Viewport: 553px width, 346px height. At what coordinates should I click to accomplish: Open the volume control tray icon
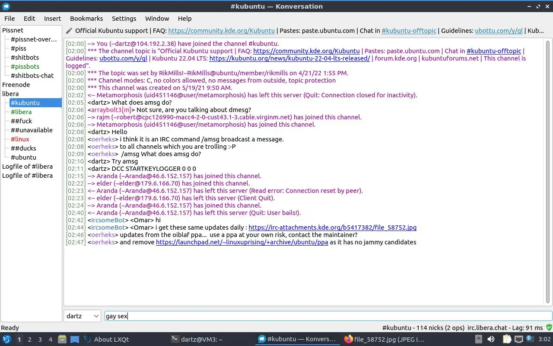pos(491,340)
